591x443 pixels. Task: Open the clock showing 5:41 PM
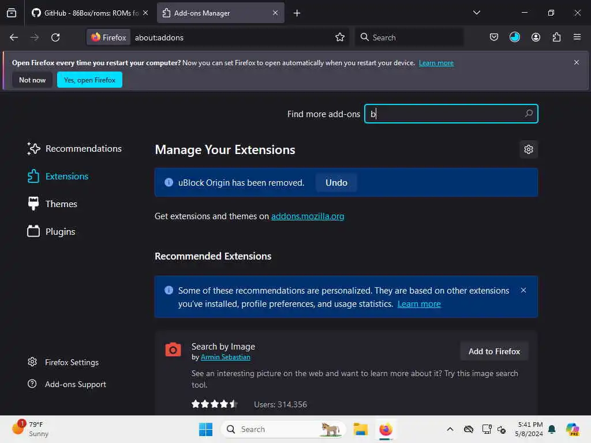point(529,429)
